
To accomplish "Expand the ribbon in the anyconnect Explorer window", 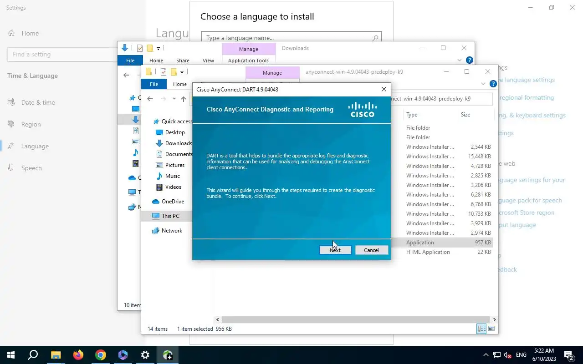I will pos(483,84).
